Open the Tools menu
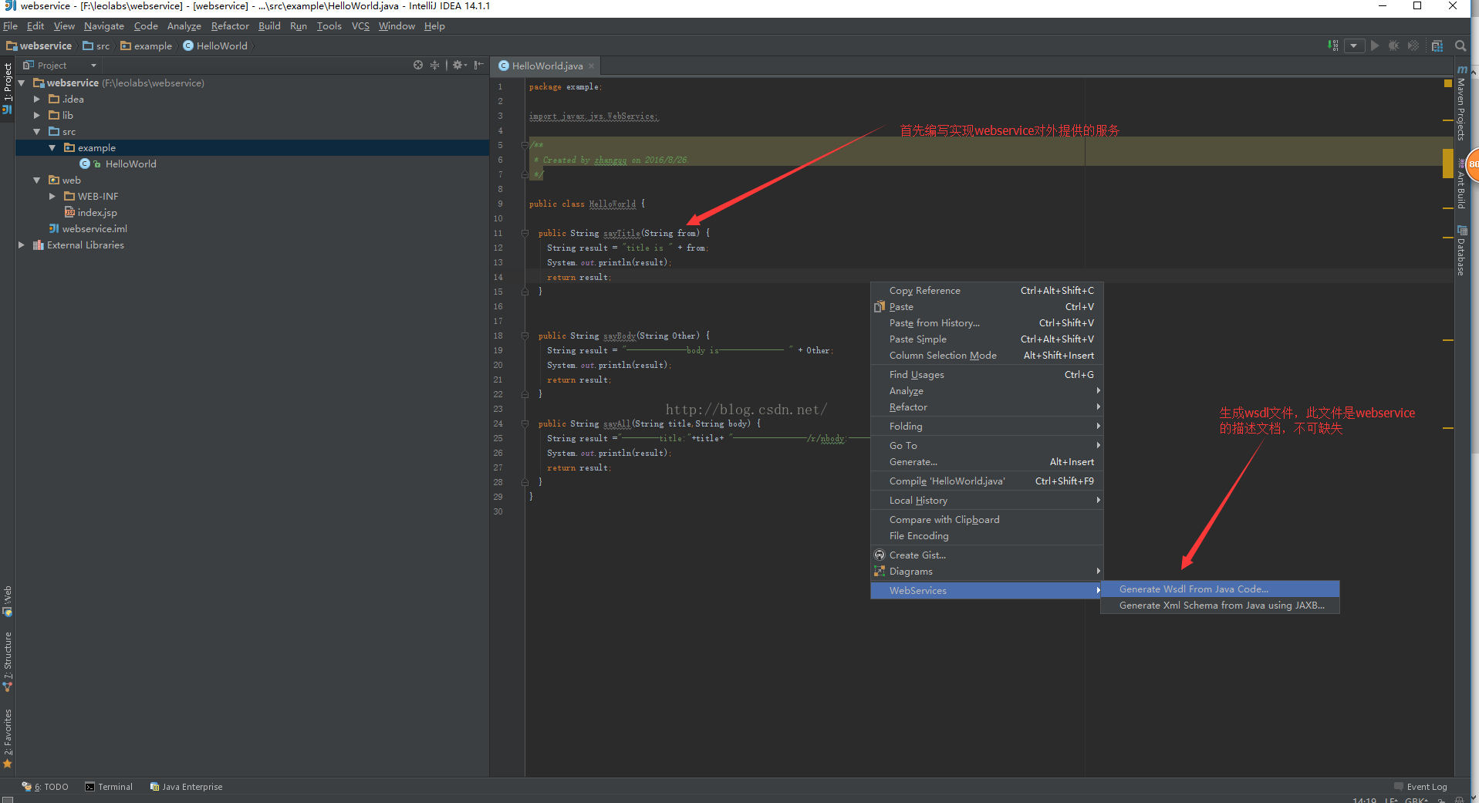This screenshot has width=1479, height=803. 329,26
